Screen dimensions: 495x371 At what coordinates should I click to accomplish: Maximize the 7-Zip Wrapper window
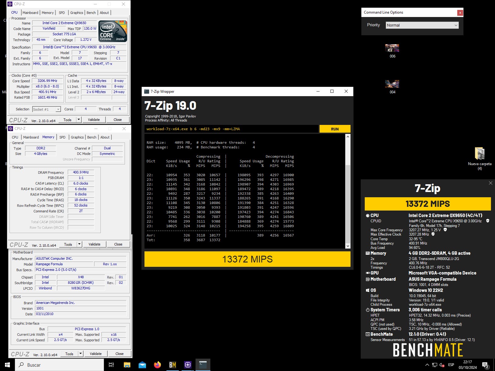click(x=332, y=91)
